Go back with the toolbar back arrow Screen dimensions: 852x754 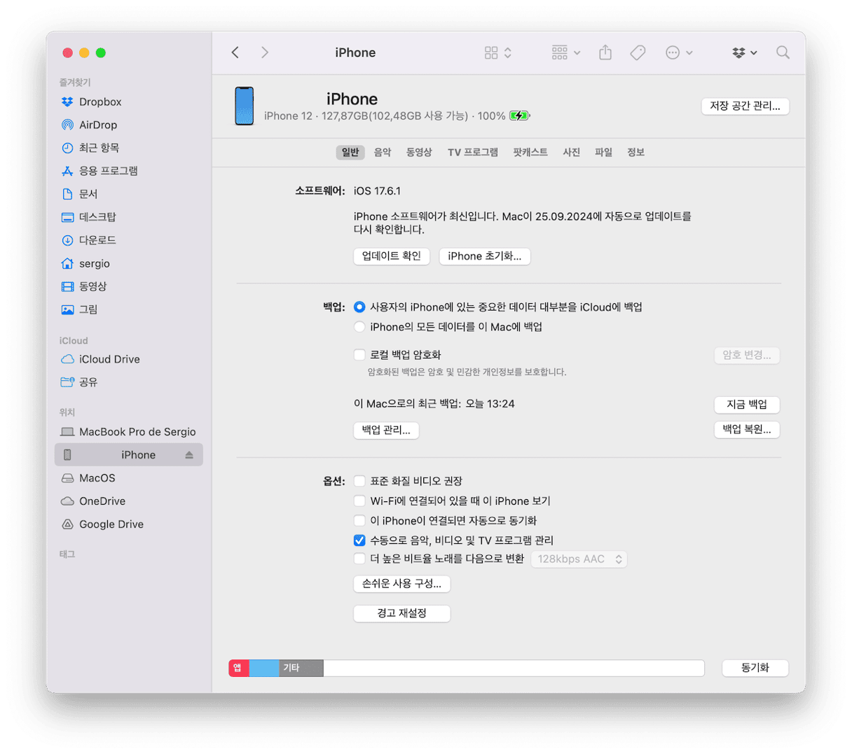235,53
